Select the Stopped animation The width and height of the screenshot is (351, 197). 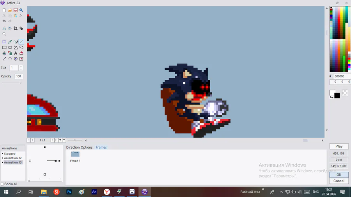[10, 154]
